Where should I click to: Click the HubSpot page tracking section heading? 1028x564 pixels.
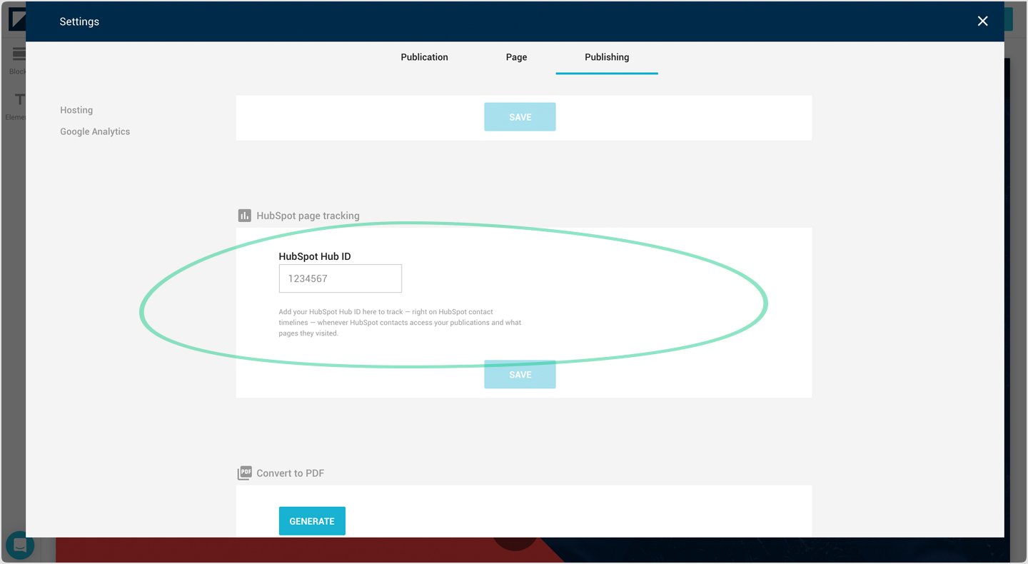coord(308,216)
